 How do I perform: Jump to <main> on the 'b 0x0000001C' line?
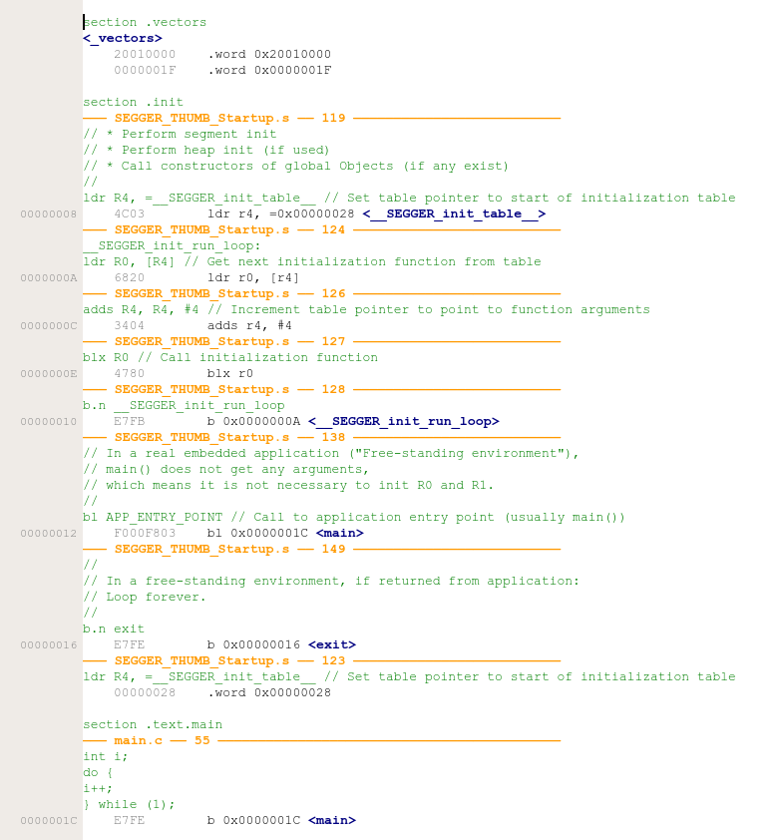click(x=332, y=821)
